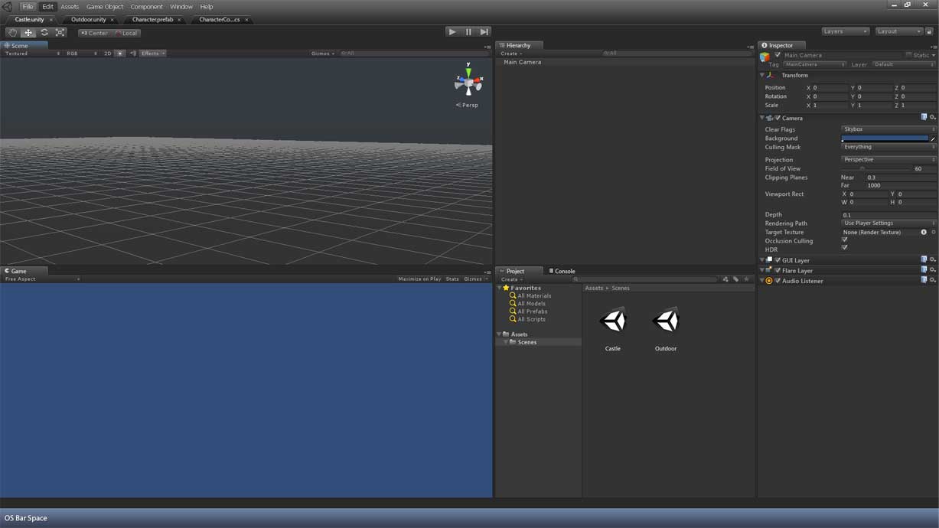Click the scene lighting sun icon
The height and width of the screenshot is (528, 939).
click(x=119, y=53)
